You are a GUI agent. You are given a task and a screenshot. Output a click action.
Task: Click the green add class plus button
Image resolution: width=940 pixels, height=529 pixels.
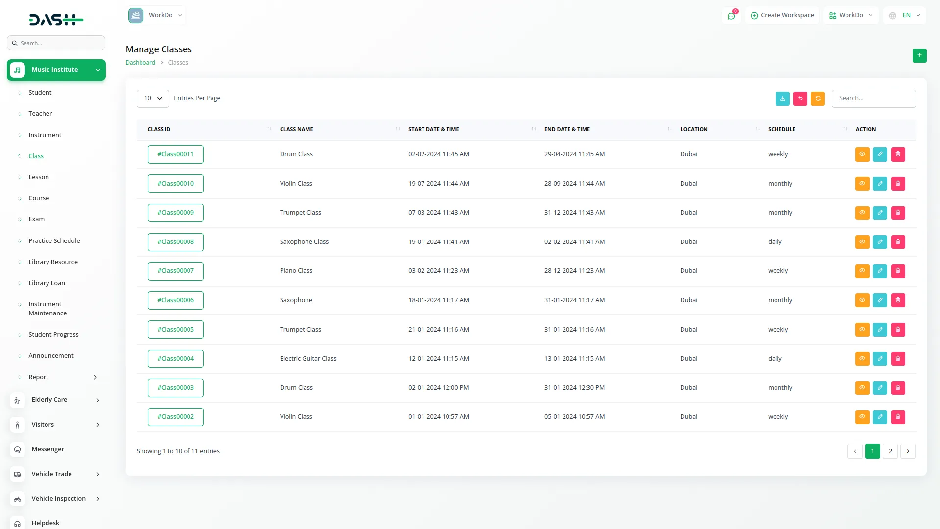coord(919,55)
